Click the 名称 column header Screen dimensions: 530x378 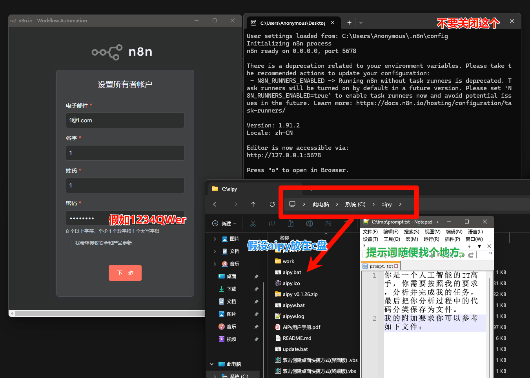tap(284, 238)
